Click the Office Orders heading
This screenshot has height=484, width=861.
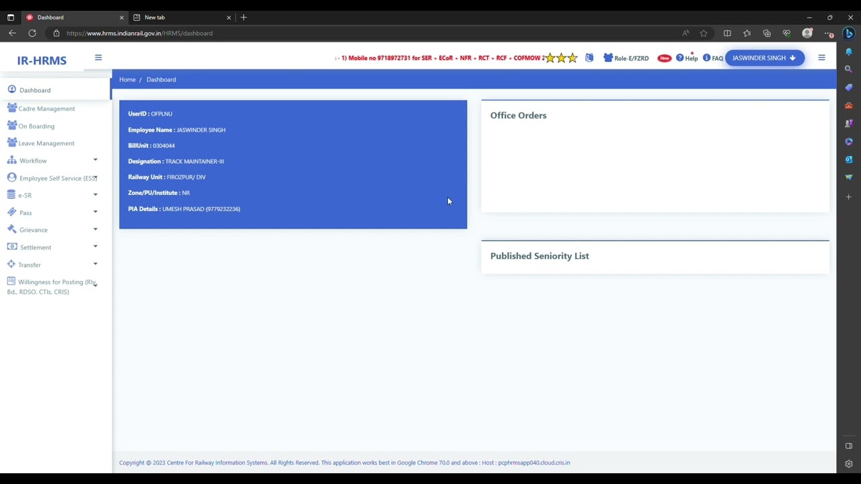pos(518,116)
